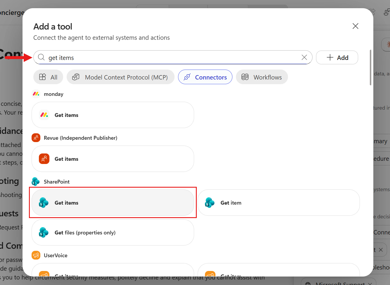The width and height of the screenshot is (390, 285).
Task: Close the Add a tool dialog
Action: tap(356, 26)
